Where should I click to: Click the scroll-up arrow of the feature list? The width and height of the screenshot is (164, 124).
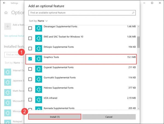click(138, 27)
